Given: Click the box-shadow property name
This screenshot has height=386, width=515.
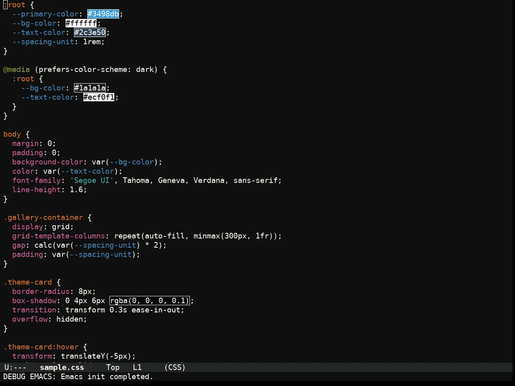Looking at the screenshot, I should pos(34,301).
